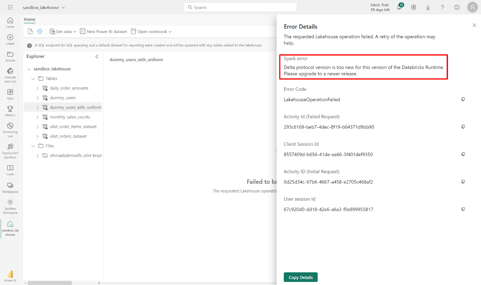
Task: Select dummy_users_with_uniform in the tree
Action: click(x=63, y=107)
